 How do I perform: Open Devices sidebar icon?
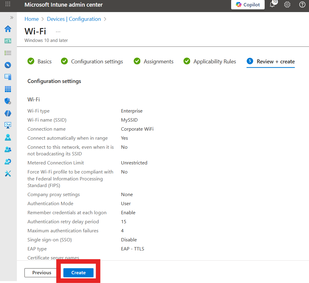pos(8,77)
